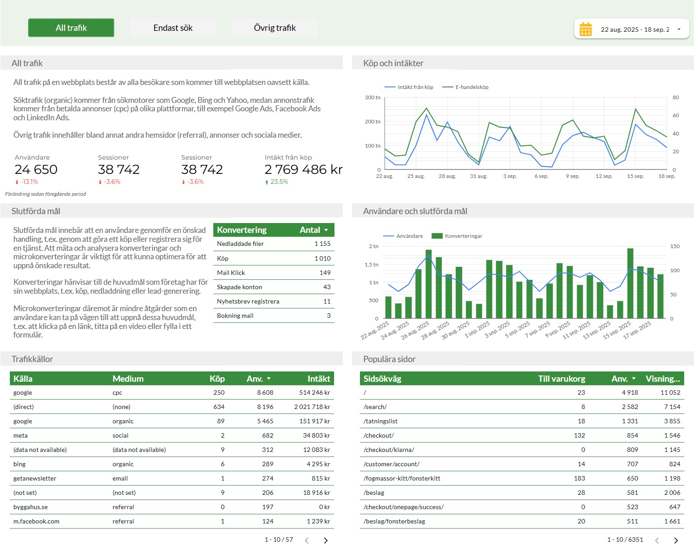This screenshot has height=544, width=694.
Task: Click the Anv. sort arrow in Trafikkällor table
Action: (269, 379)
